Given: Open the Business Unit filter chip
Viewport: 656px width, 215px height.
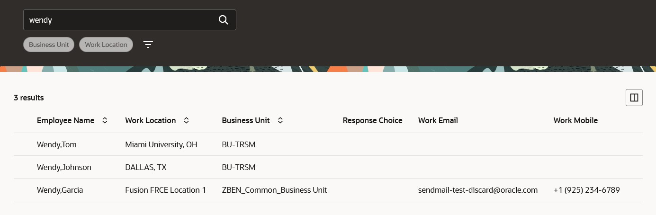Looking at the screenshot, I should click(x=49, y=45).
